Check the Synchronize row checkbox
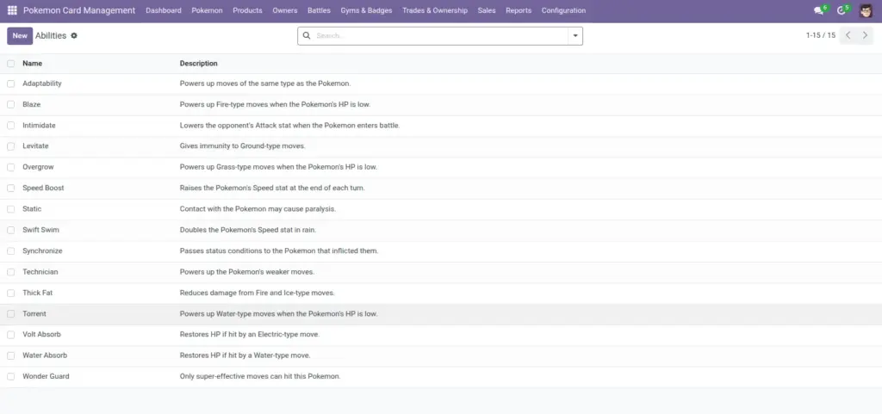 click(x=10, y=251)
